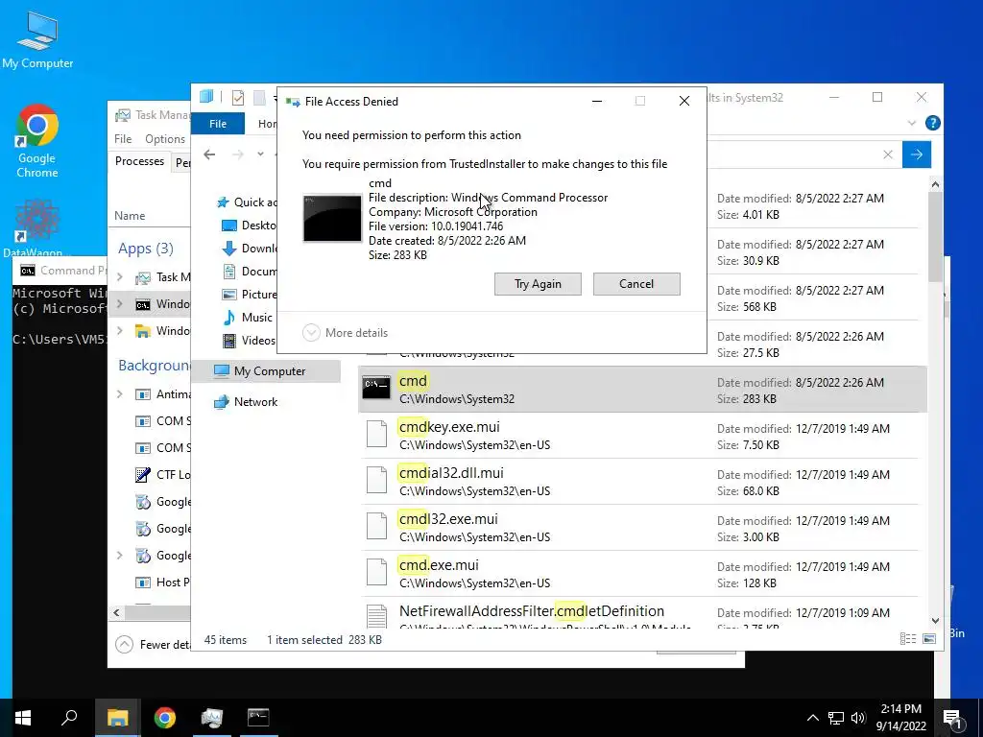Open the File tab in File Explorer
Viewport: 983px width, 737px height.
pyautogui.click(x=218, y=124)
